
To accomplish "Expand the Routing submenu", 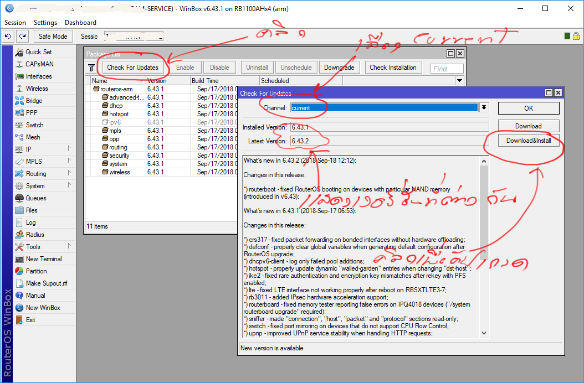I will 69,173.
